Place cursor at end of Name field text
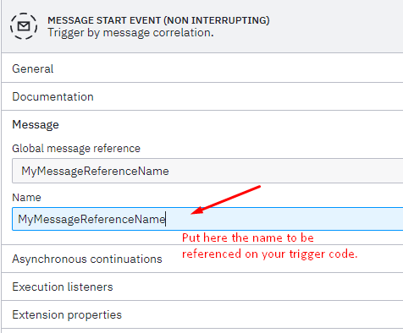Image resolution: width=403 pixels, height=333 pixels. tap(166, 219)
